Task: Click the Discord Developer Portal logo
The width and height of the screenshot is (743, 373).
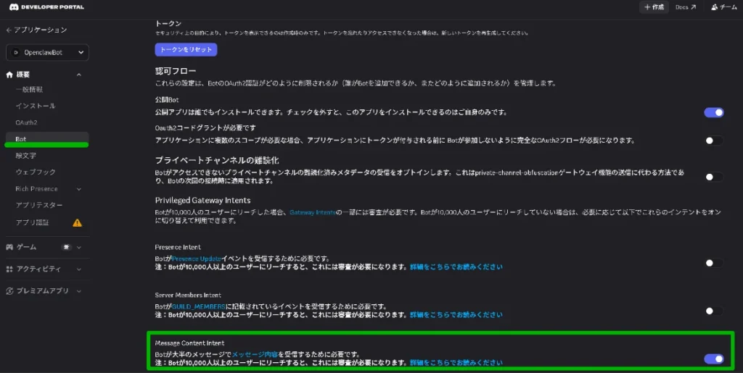Action: (x=46, y=7)
